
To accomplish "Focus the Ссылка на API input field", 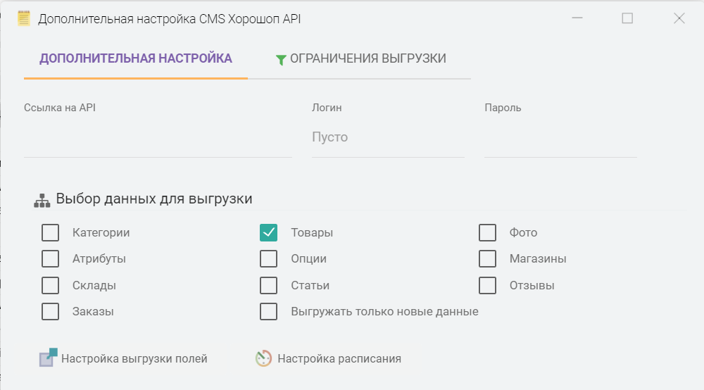I will point(157,138).
